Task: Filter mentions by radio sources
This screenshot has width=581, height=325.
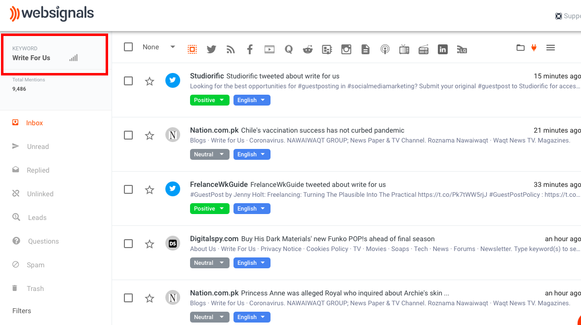Action: [x=424, y=49]
